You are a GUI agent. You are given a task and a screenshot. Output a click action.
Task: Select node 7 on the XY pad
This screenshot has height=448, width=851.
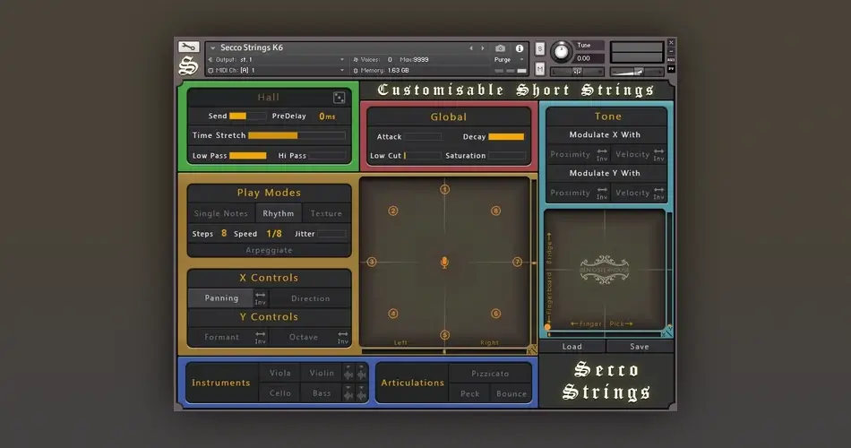[517, 262]
